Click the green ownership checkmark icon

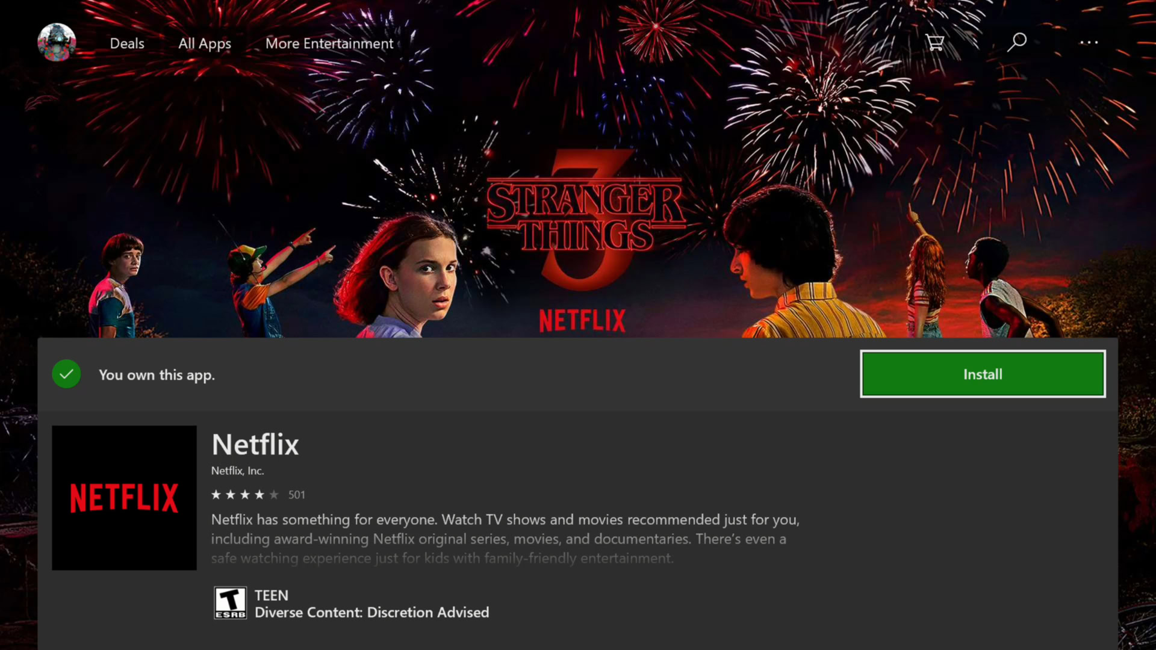tap(66, 374)
